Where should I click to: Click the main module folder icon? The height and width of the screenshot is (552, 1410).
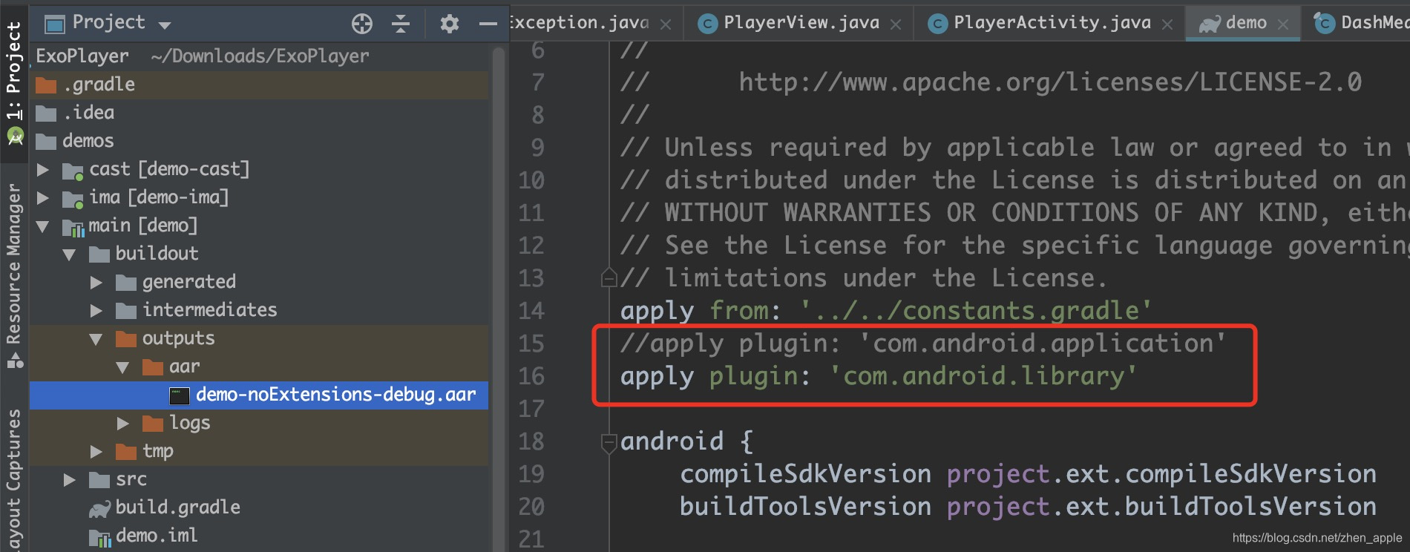pyautogui.click(x=73, y=228)
